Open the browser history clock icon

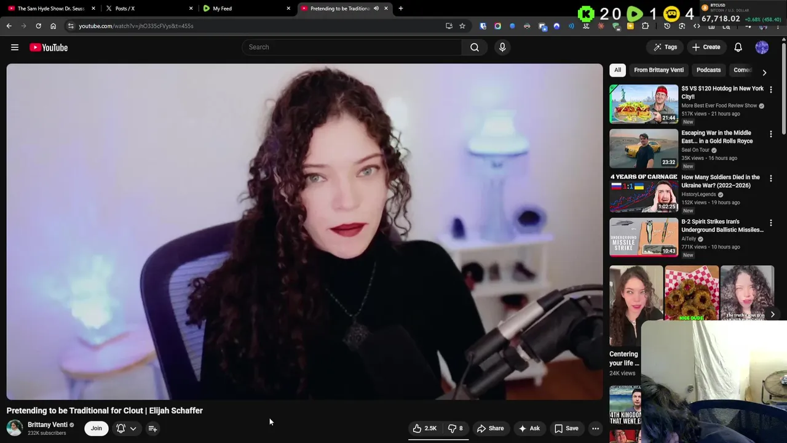tap(667, 26)
